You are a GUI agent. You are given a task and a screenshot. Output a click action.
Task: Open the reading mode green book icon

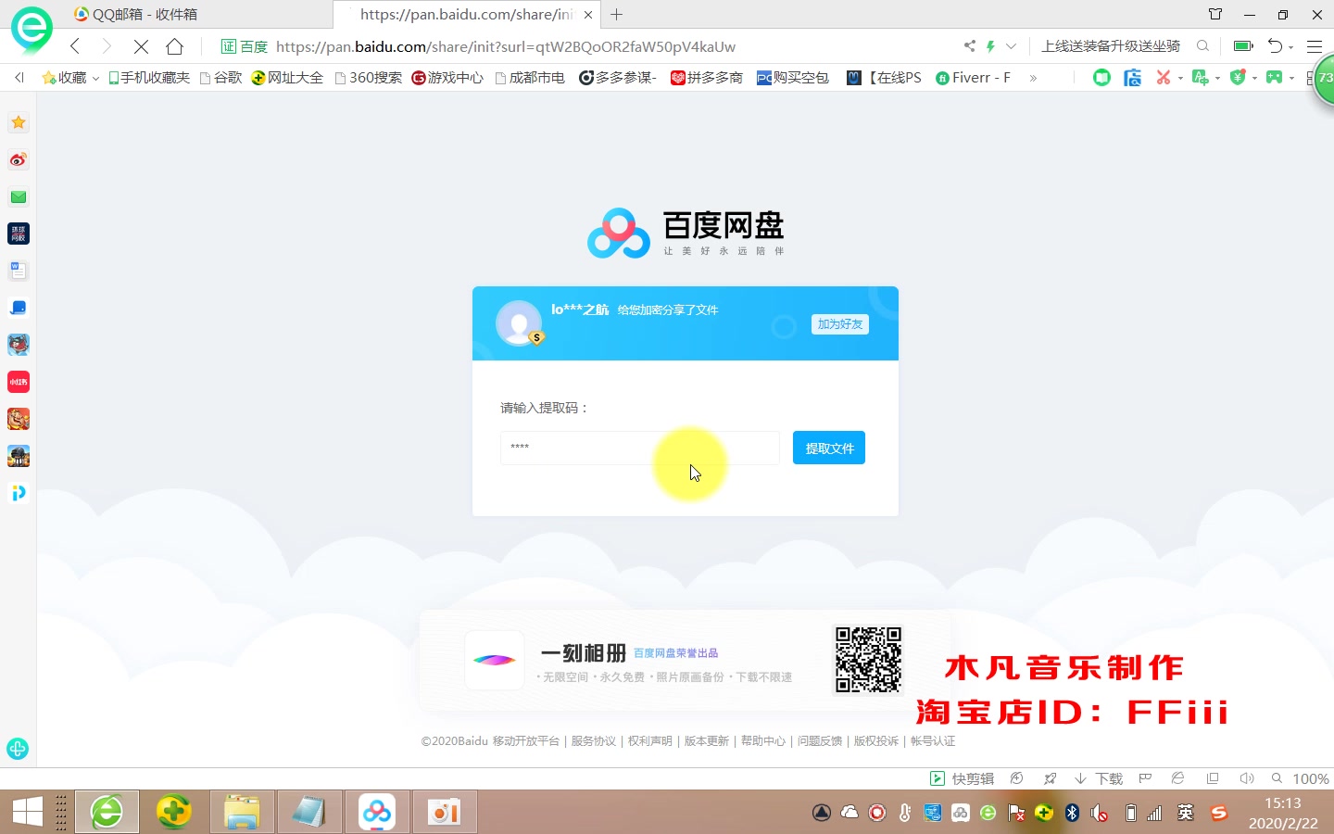[x=1101, y=78]
